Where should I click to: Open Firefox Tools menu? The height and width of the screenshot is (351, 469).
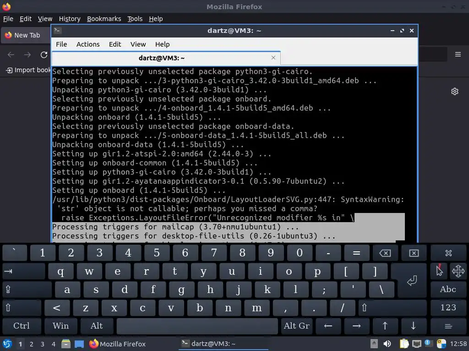click(x=135, y=19)
